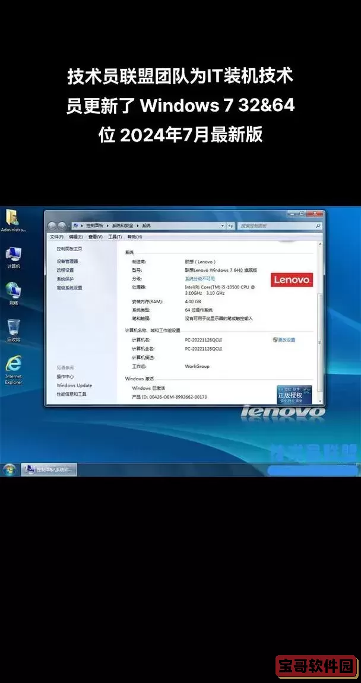Screen dimensions: 361x683
Task: Open the 网络 desktop icon
Action: 13,293
